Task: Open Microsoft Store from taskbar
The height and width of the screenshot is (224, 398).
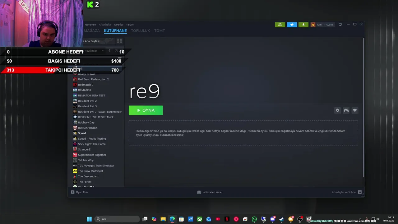Action: [181, 219]
